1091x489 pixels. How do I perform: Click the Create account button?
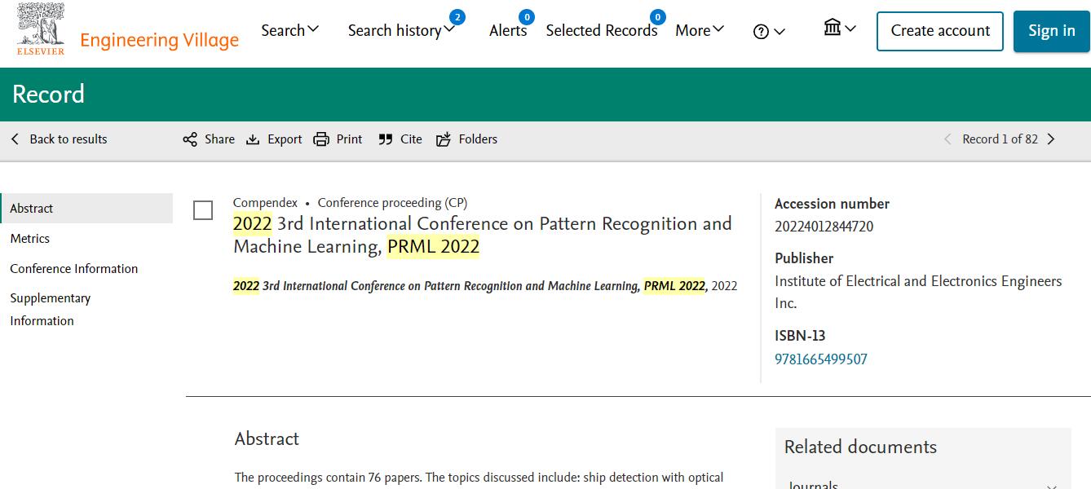940,31
